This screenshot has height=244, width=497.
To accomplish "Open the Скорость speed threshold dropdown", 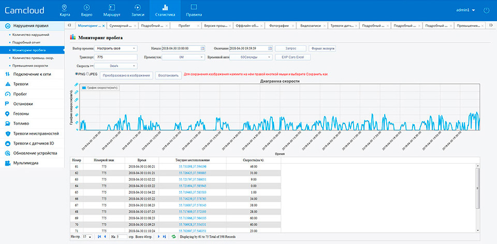I will tap(116, 66).
